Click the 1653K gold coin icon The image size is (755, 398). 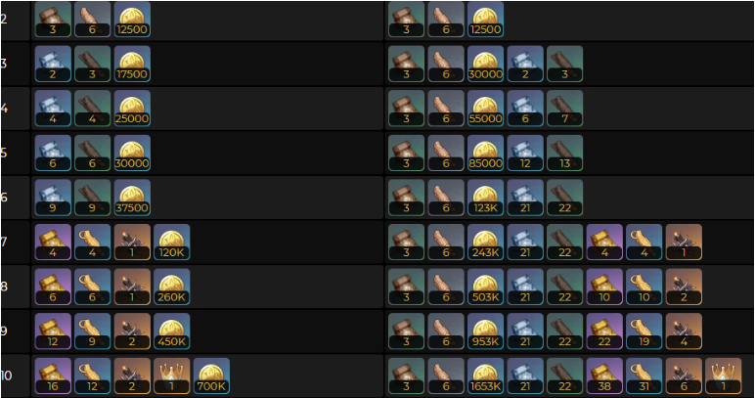[486, 376]
